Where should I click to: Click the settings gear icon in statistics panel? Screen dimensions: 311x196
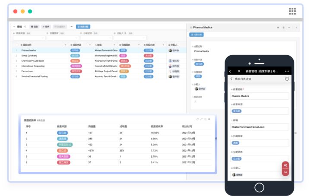point(209,119)
